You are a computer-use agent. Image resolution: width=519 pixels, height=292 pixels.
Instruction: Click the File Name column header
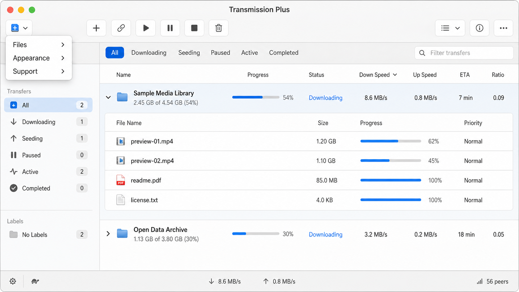coord(129,123)
